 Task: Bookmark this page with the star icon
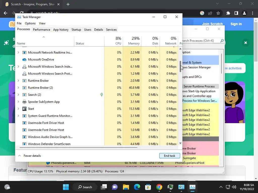(x=218, y=13)
